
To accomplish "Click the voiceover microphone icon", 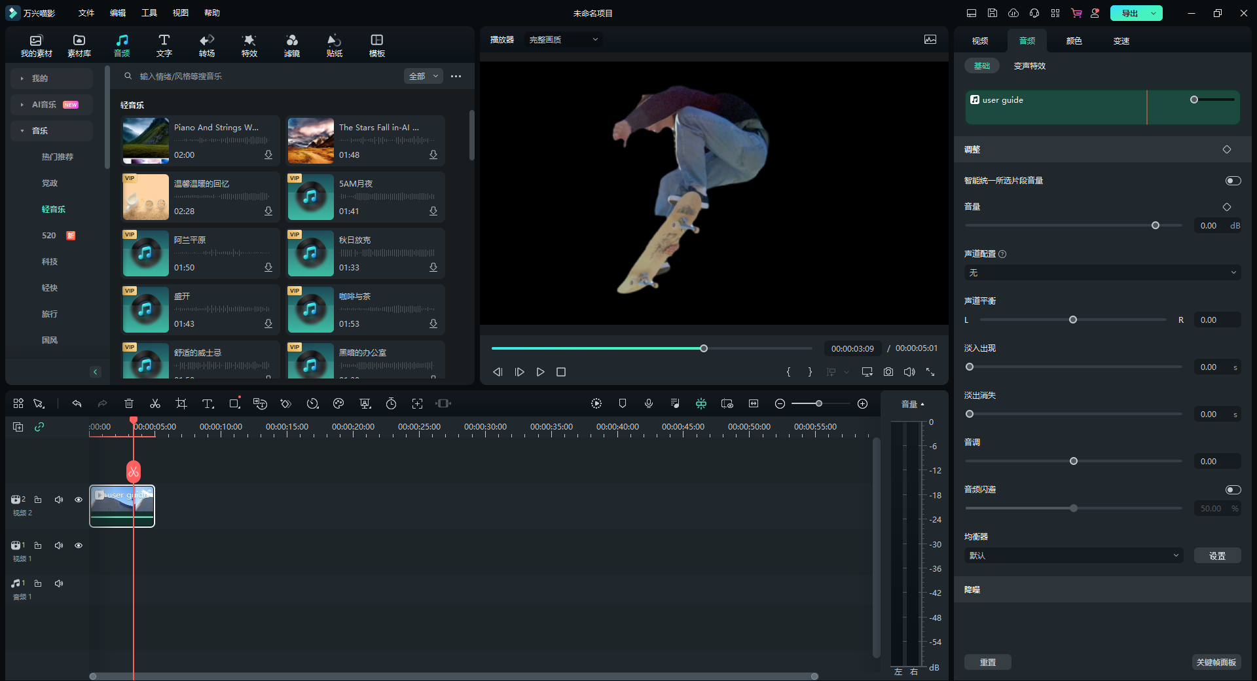I will (x=649, y=404).
